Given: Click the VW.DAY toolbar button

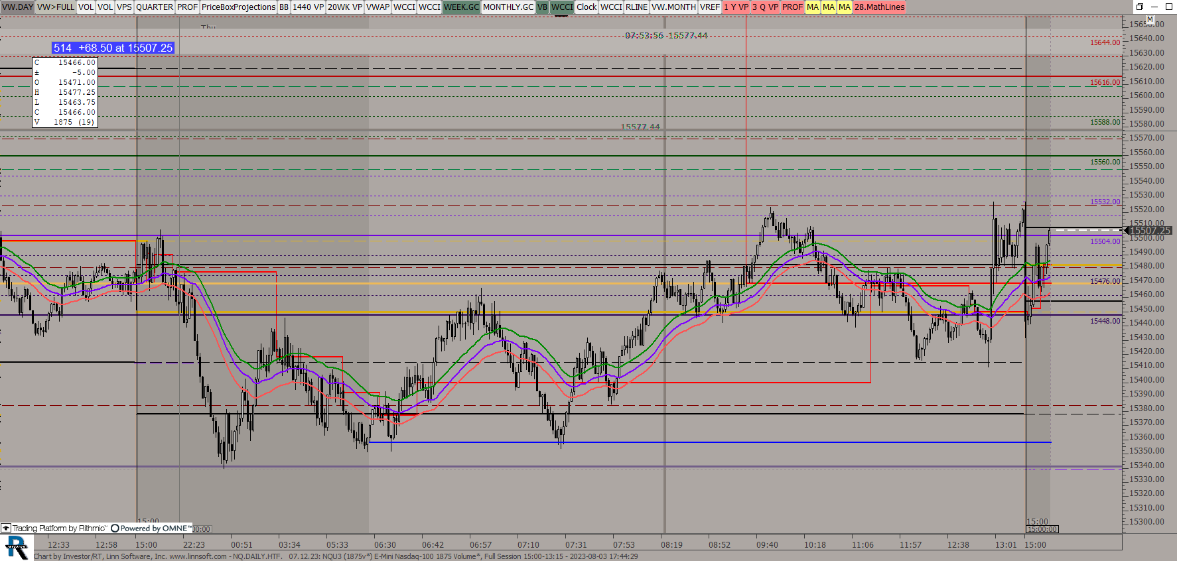Looking at the screenshot, I should click(x=18, y=7).
